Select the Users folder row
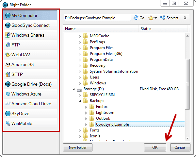Image resolution: width=196 pixels, height=157 pixels. [94, 77]
